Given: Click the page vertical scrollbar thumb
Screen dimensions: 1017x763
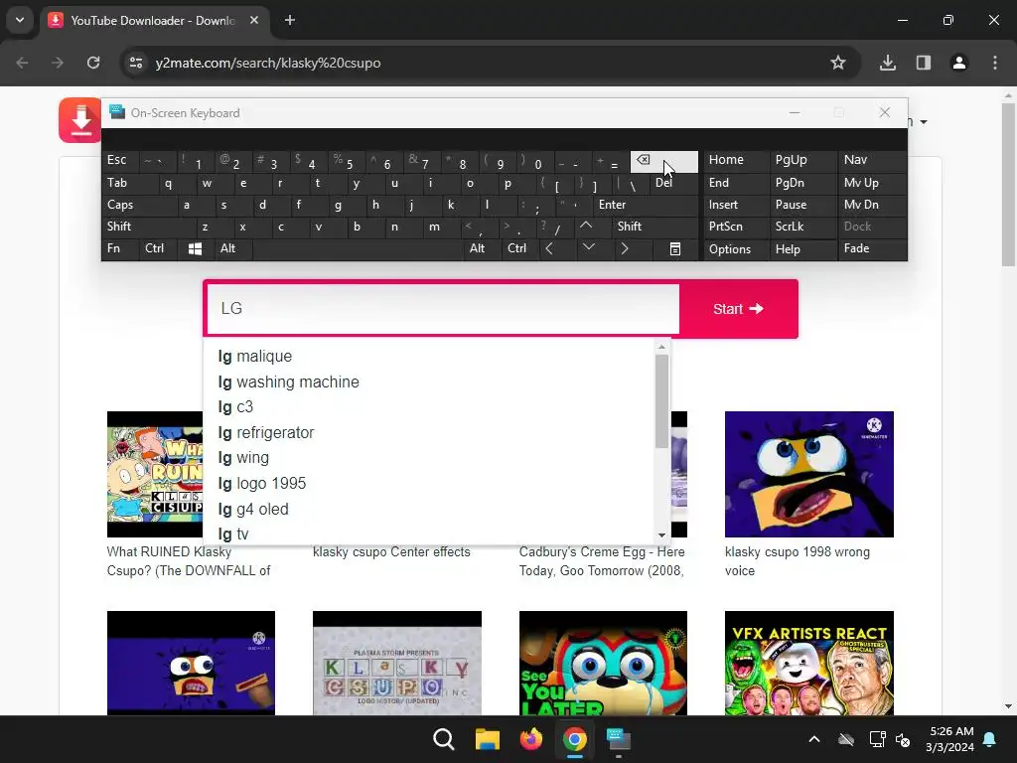Looking at the screenshot, I should tap(1008, 185).
